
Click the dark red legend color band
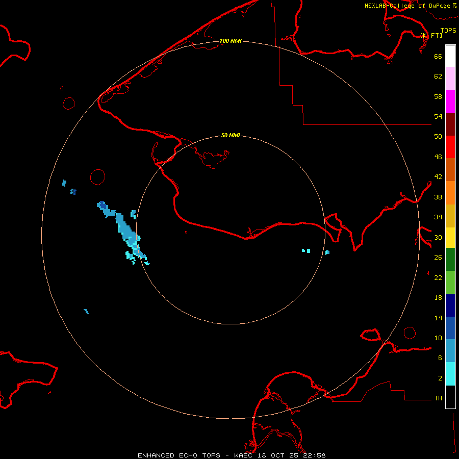(x=450, y=124)
